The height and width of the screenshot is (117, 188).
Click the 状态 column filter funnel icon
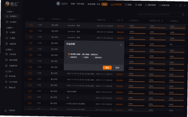[x=122, y=20]
